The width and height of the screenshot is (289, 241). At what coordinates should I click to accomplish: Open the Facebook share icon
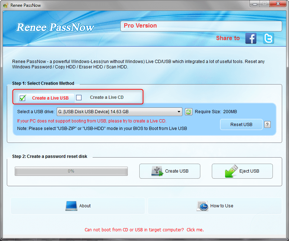(x=251, y=38)
